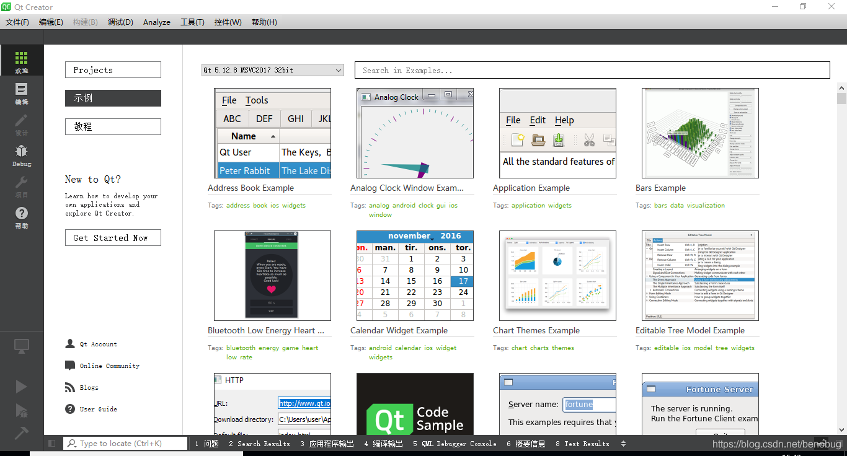Image resolution: width=847 pixels, height=456 pixels.
Task: Open the Calendar Widget Example thumbnail
Action: (415, 276)
